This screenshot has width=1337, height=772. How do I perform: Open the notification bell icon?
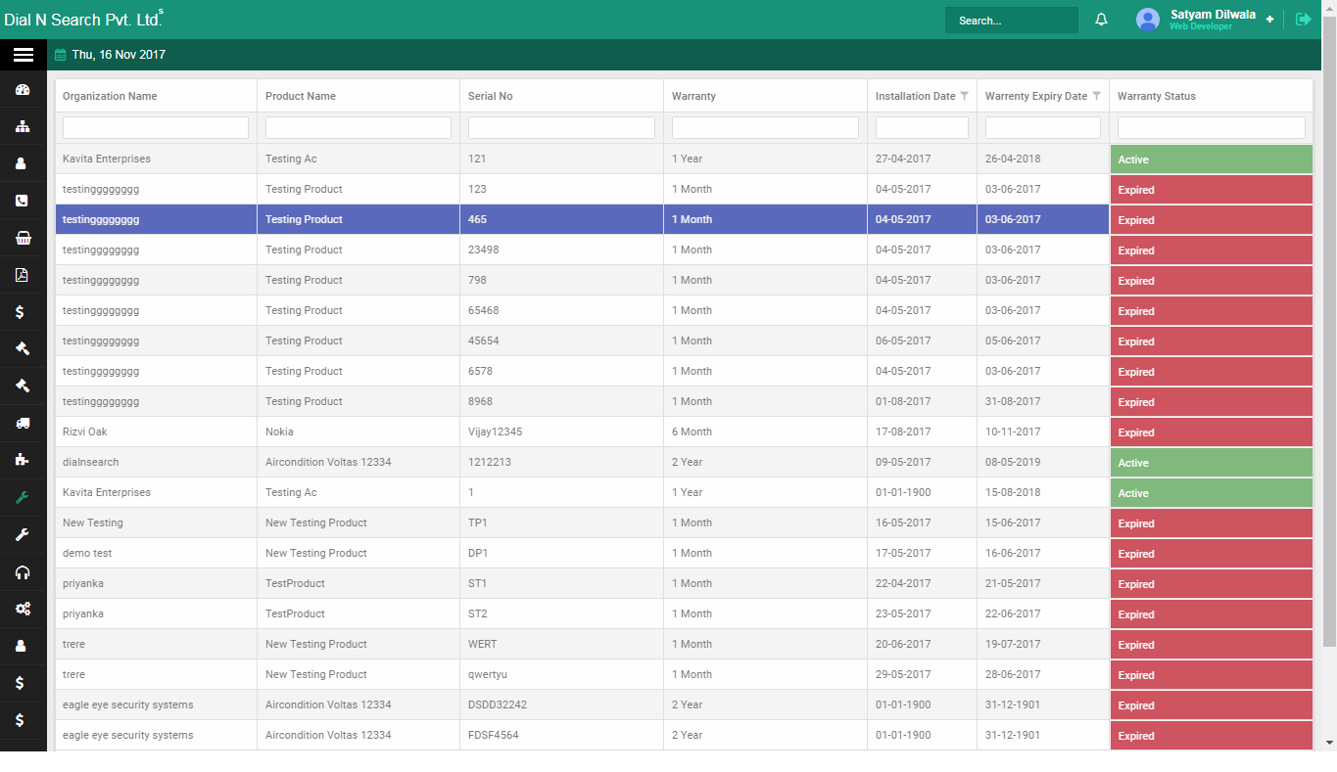(1101, 20)
